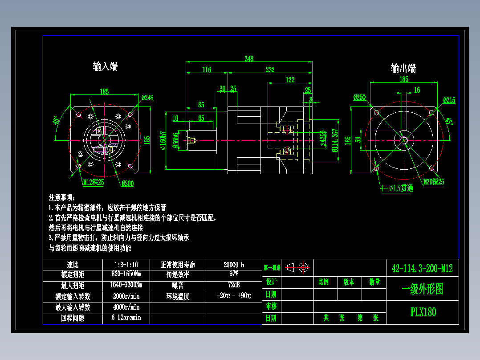This screenshot has width=480, height=360.
Task: Click the 输入端 input-end flange view
Action: pyautogui.click(x=104, y=140)
